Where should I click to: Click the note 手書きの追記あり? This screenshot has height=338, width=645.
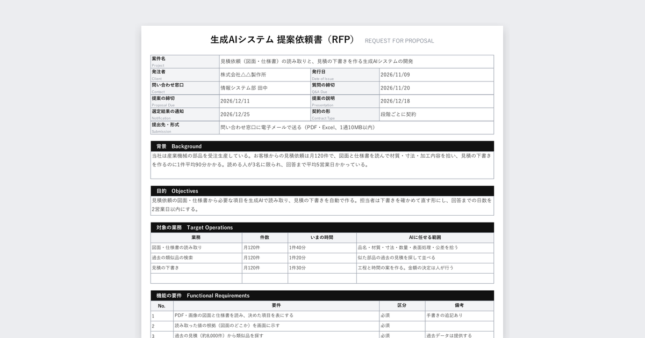444,315
